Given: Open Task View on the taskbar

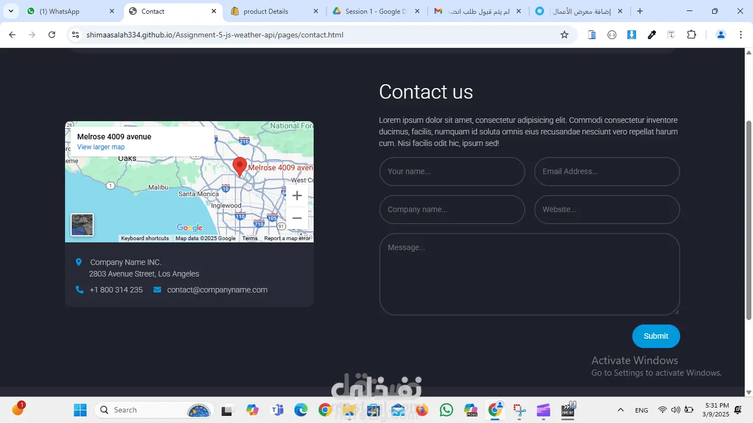Looking at the screenshot, I should [227, 410].
